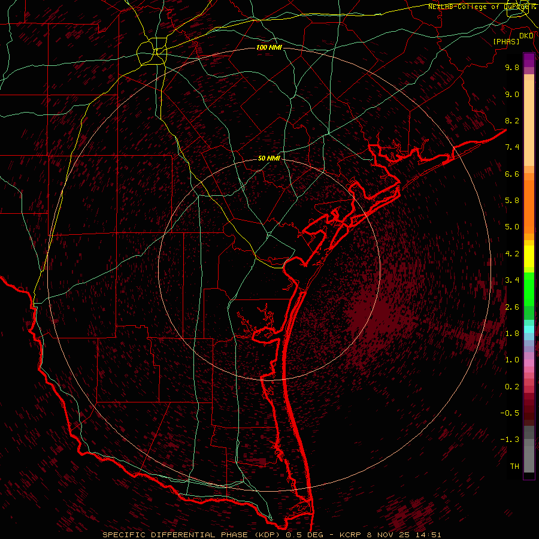Click the pink segment of the color bar
The height and width of the screenshot is (539, 539).
click(x=529, y=363)
